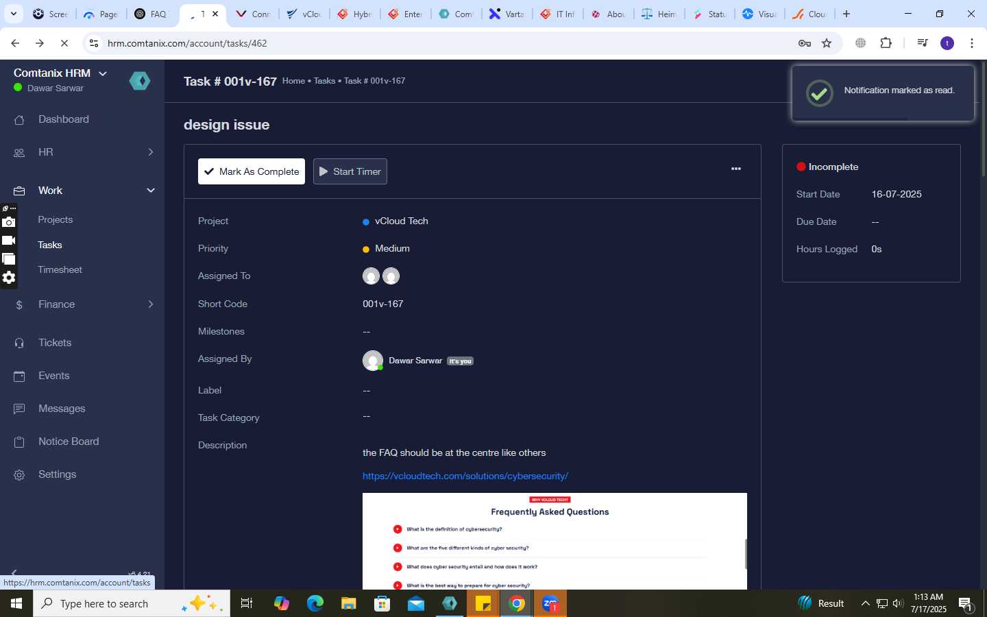Click the overlay gallery stack icon

coord(8,258)
